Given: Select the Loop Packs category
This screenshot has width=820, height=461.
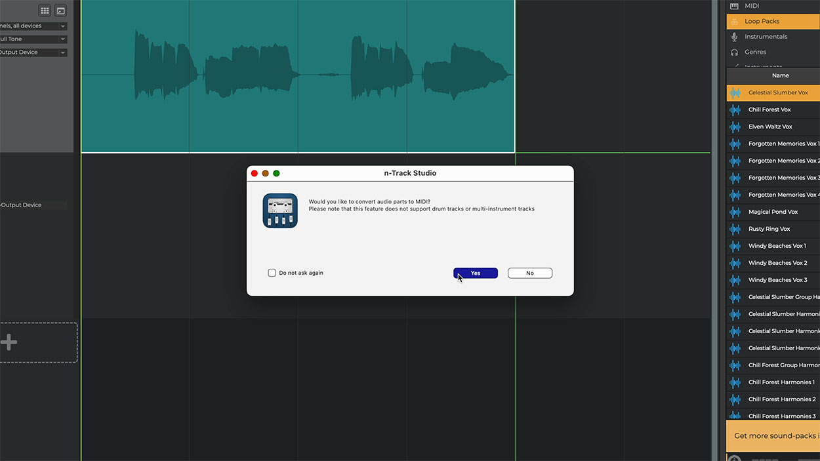Looking at the screenshot, I should [x=762, y=21].
